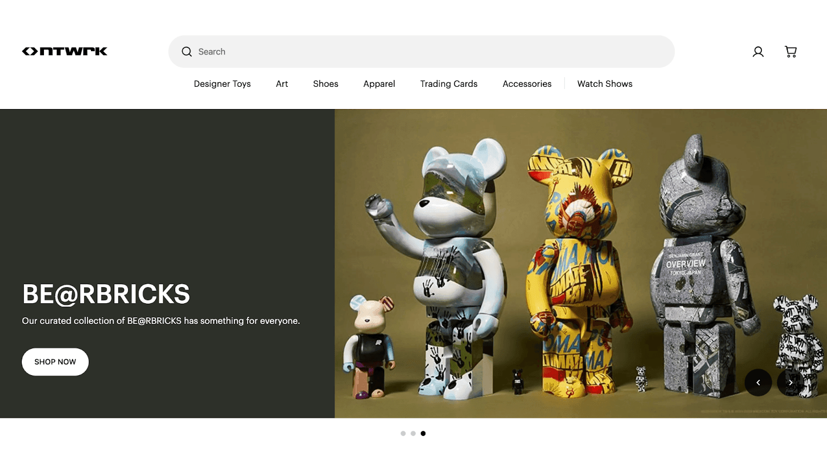The image size is (827, 465).
Task: Advance carousel with right arrow
Action: click(790, 382)
